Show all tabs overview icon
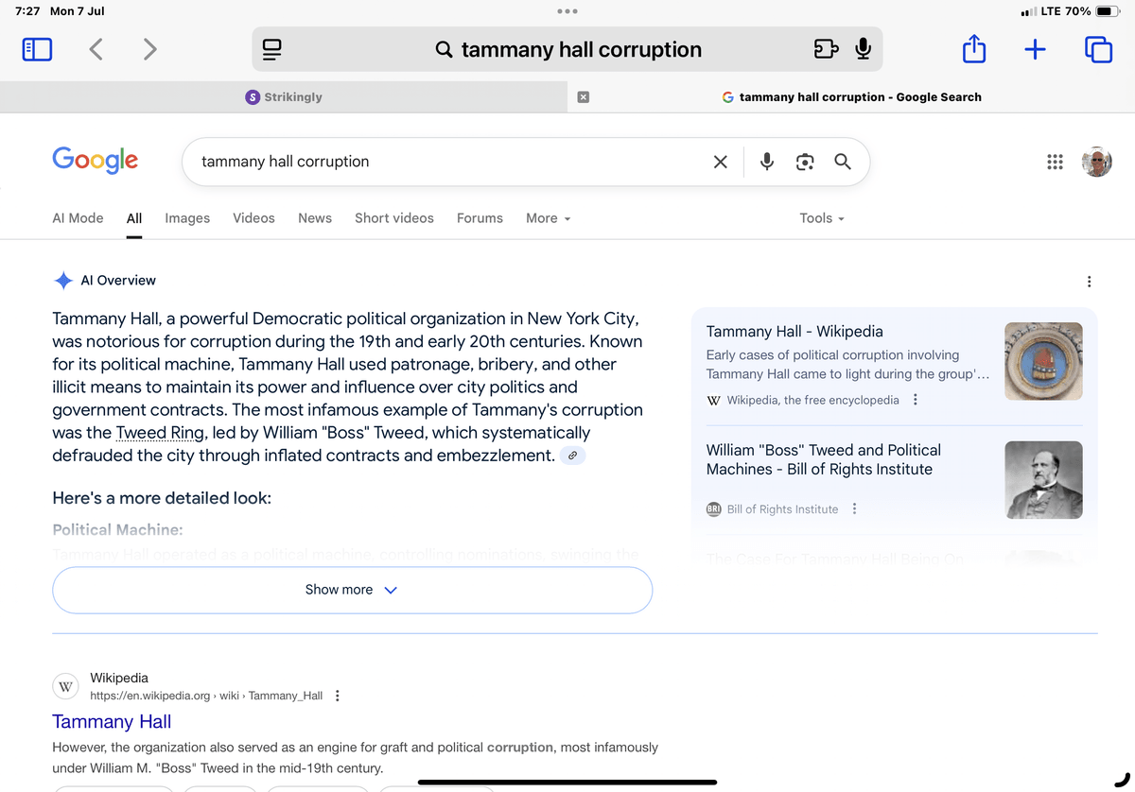The image size is (1135, 792). coord(1098,49)
